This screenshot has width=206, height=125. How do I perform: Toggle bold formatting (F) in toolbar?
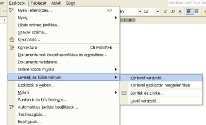pyautogui.click(x=166, y=11)
